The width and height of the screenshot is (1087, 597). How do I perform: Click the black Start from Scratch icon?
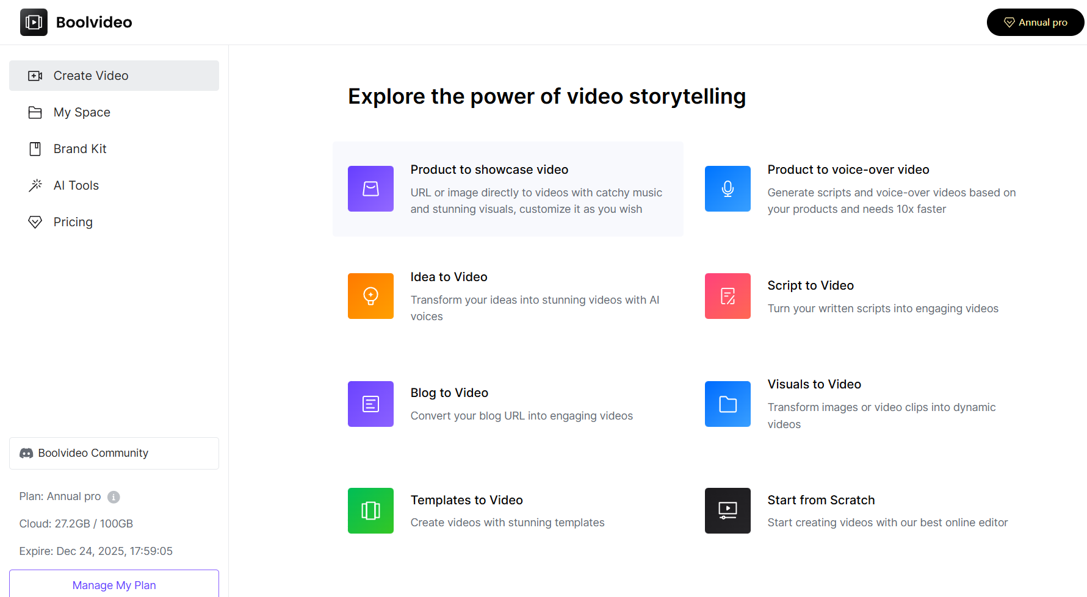click(728, 511)
